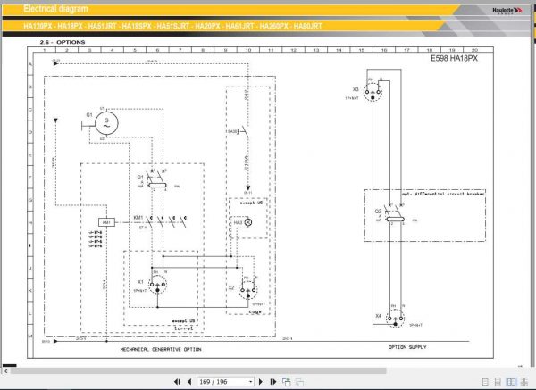Click the X1 socket symbol
536x390 pixels.
click(x=157, y=285)
